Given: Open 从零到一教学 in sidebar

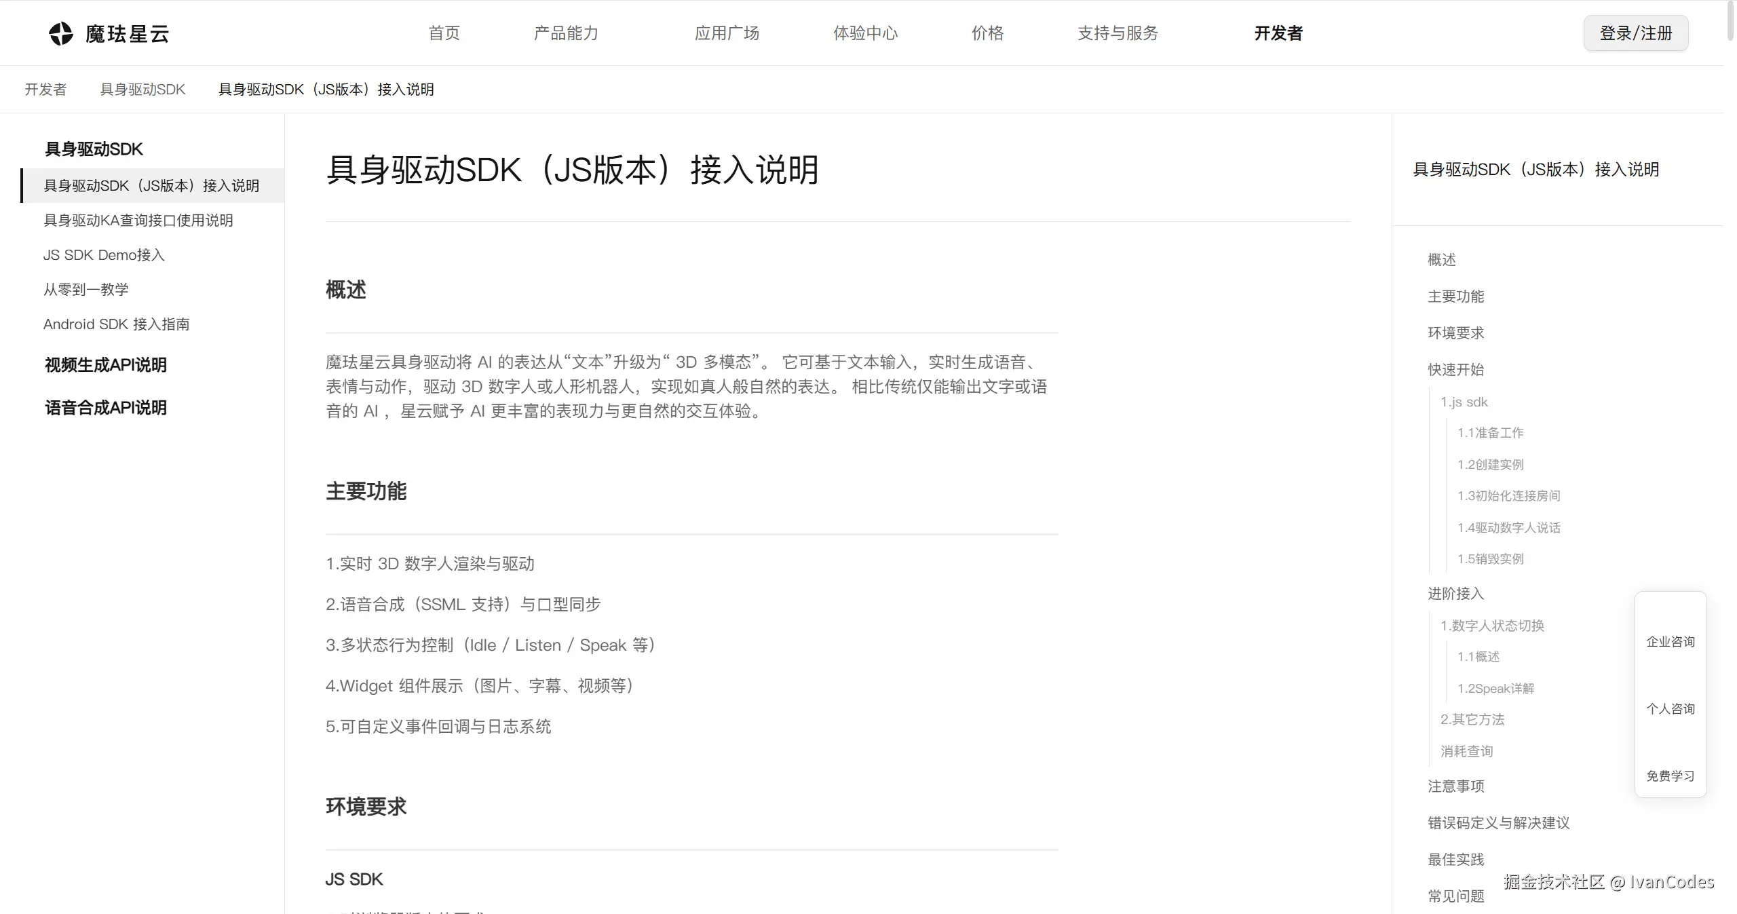Looking at the screenshot, I should coord(86,290).
